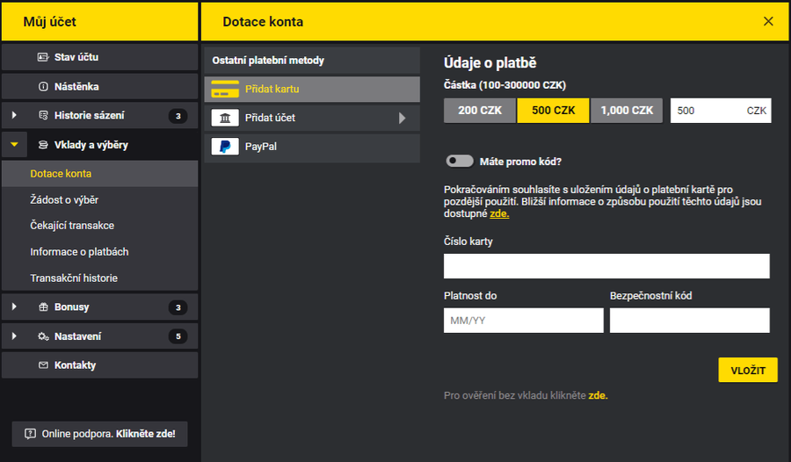This screenshot has width=791, height=462.
Task: Click the Kontakty envelope icon
Action: click(43, 365)
